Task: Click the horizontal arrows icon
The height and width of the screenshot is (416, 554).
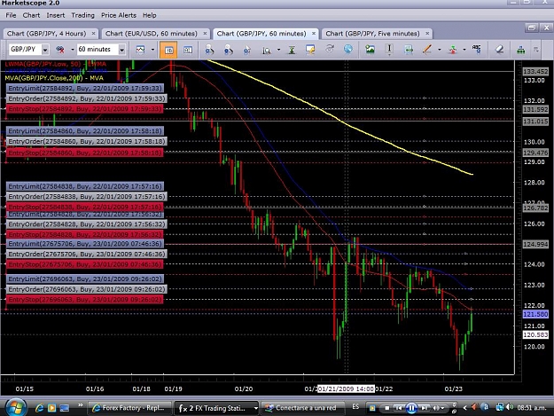Action: [409, 50]
